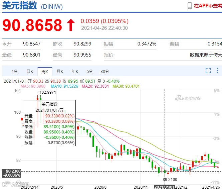Click the current price 90.8658
The width and height of the screenshot is (222, 189).
[x=32, y=25]
